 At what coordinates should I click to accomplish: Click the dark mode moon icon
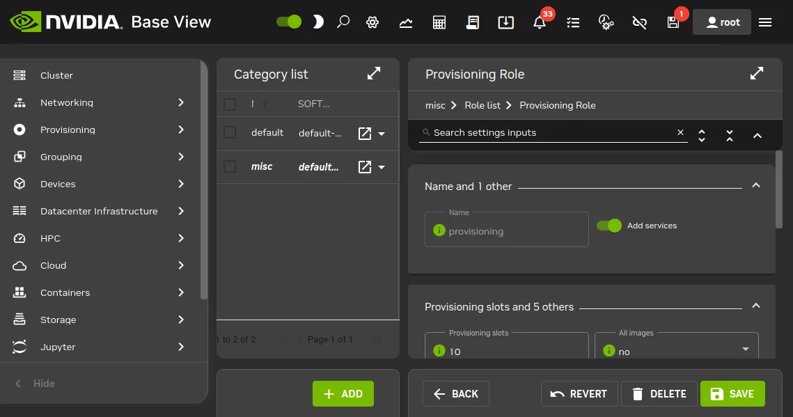point(317,22)
